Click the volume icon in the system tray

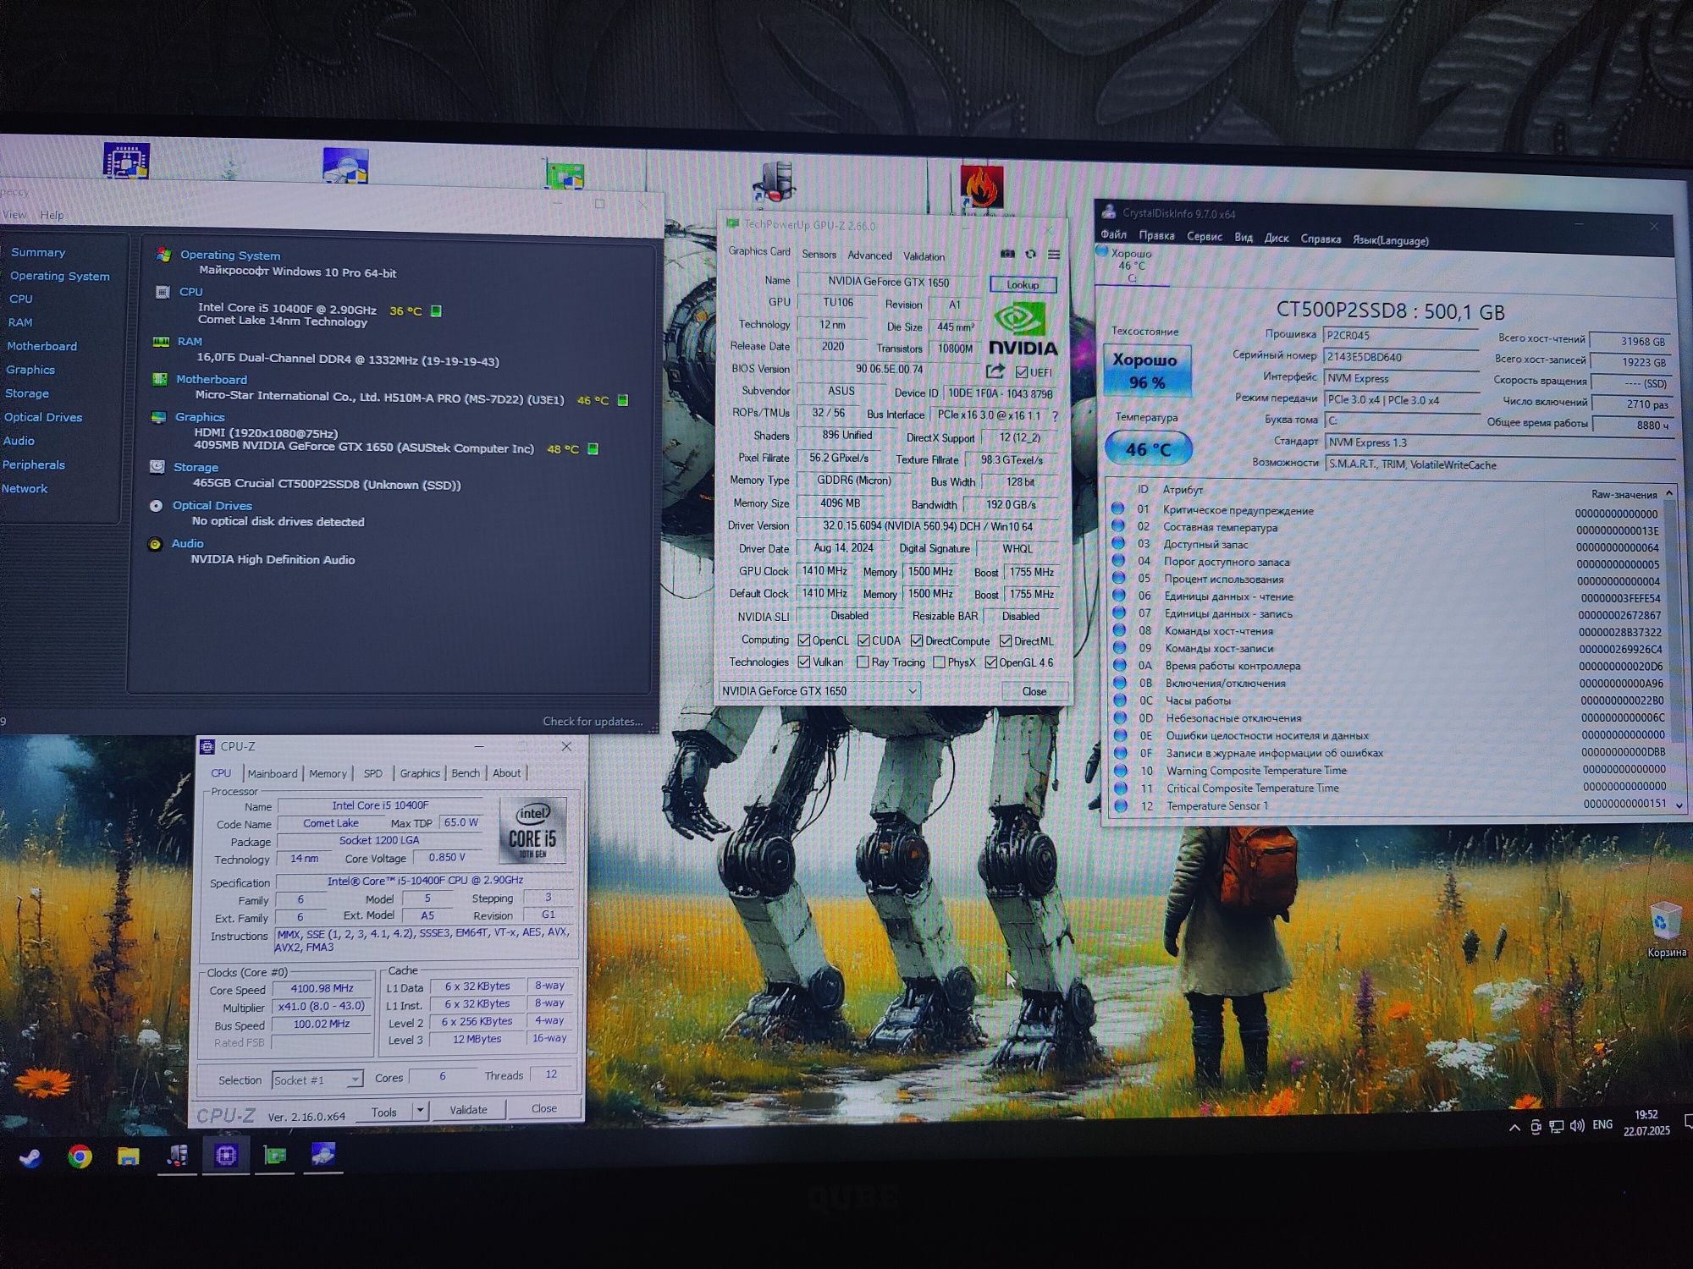pyautogui.click(x=1576, y=1126)
